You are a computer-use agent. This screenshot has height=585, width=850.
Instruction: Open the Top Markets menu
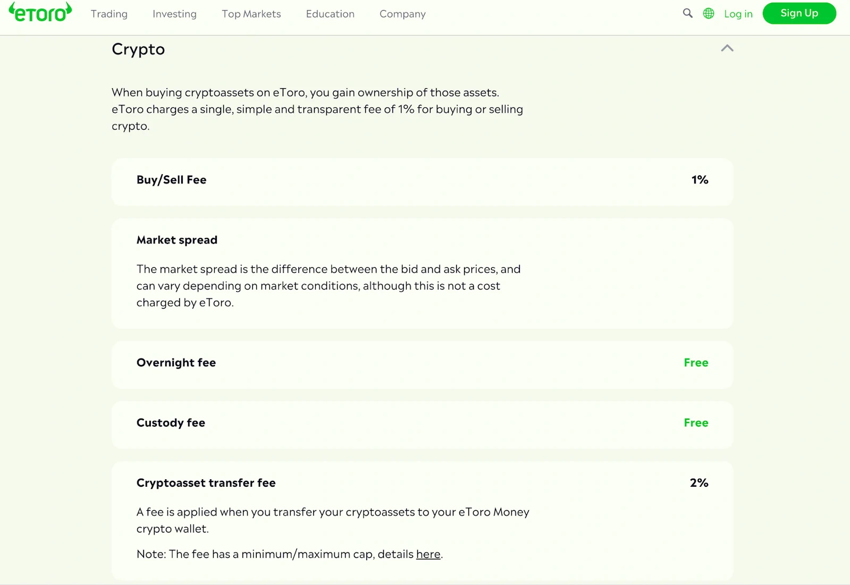pos(251,14)
